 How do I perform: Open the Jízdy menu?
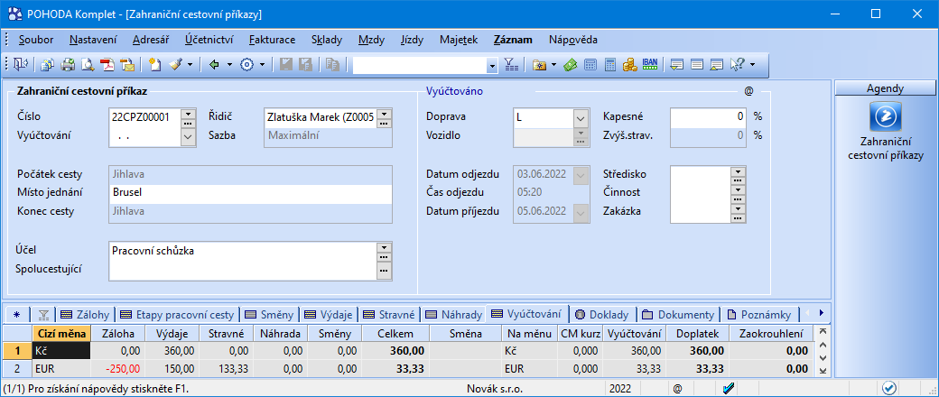pyautogui.click(x=413, y=40)
